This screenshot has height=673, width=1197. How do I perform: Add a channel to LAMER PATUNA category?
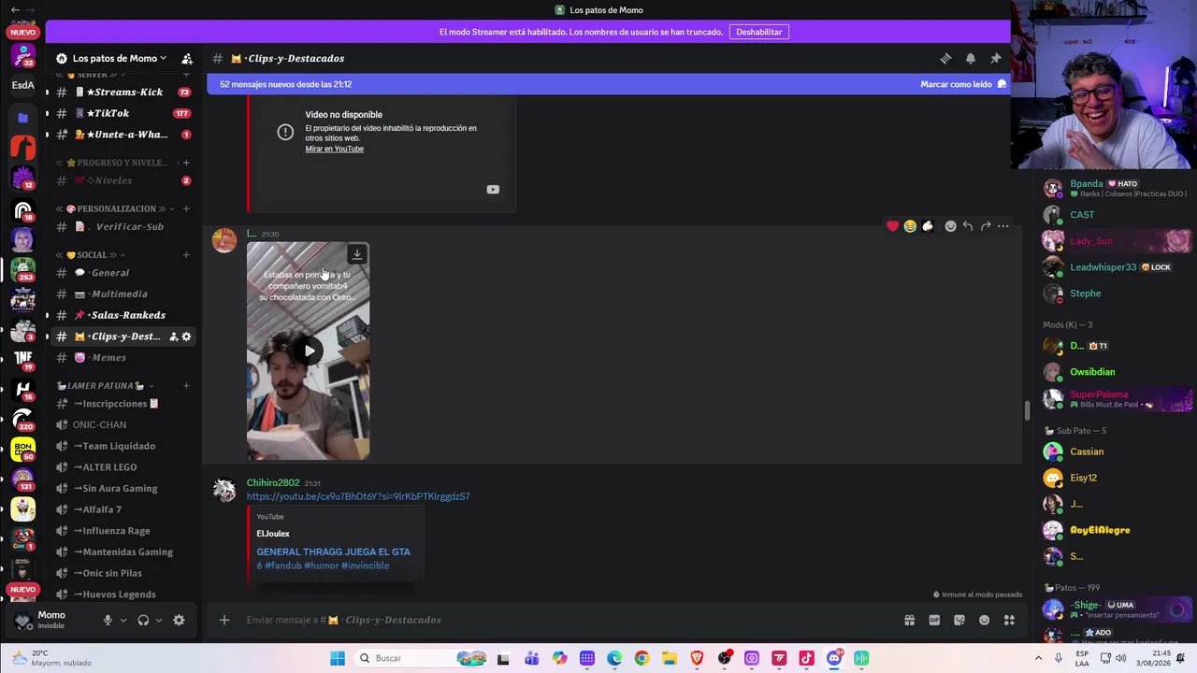click(186, 386)
